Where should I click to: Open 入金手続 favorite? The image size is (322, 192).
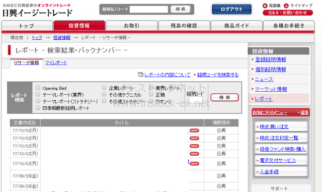tap(269, 172)
